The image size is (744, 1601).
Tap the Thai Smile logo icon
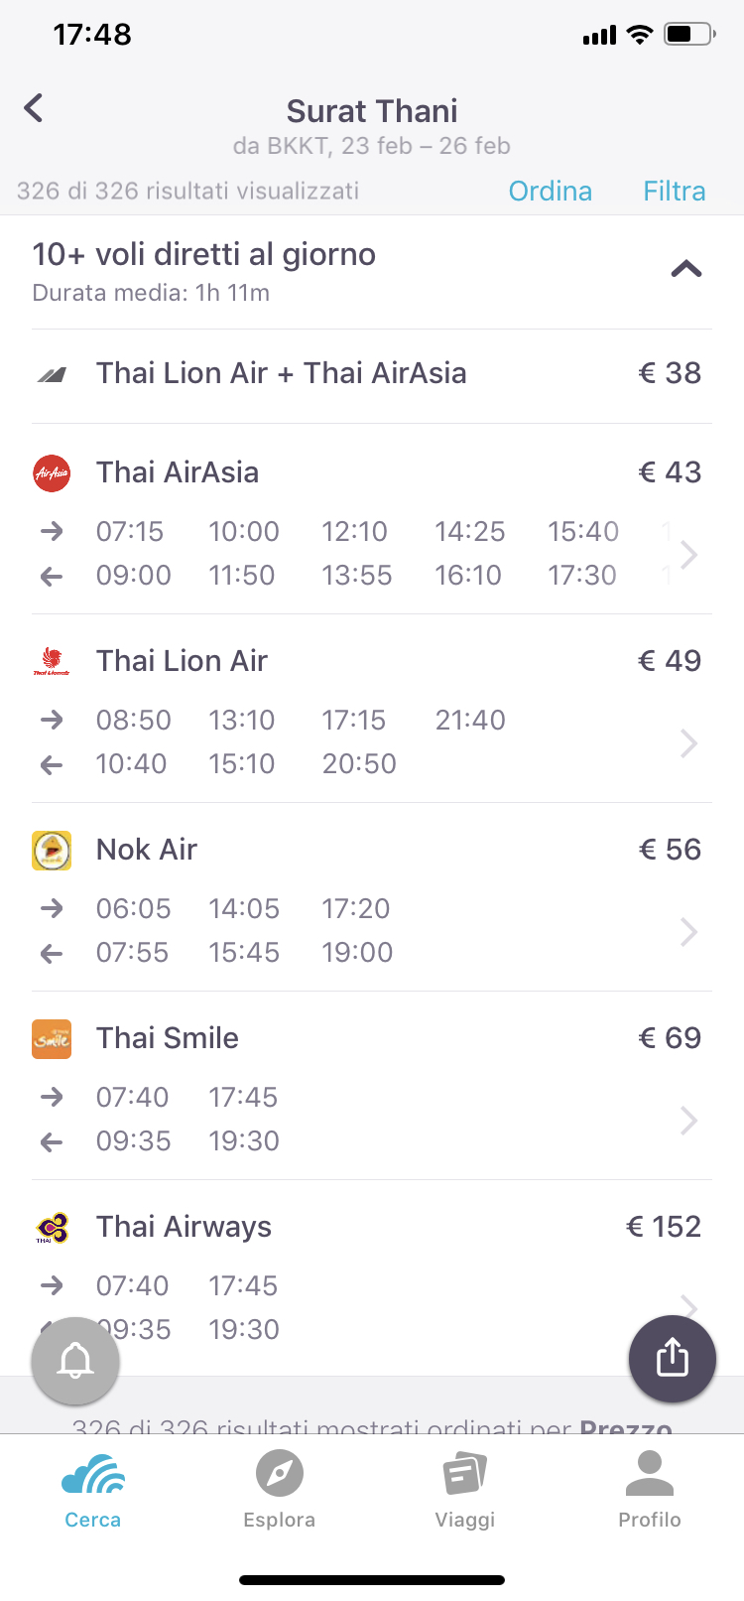point(52,1039)
